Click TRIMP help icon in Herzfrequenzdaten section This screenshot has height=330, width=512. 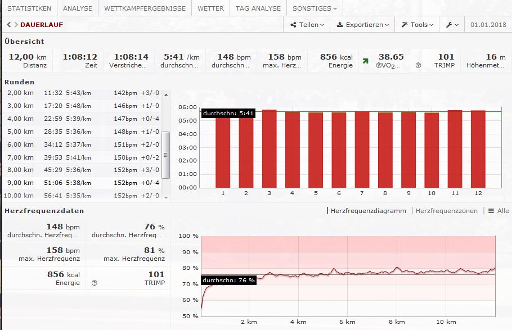click(94, 283)
